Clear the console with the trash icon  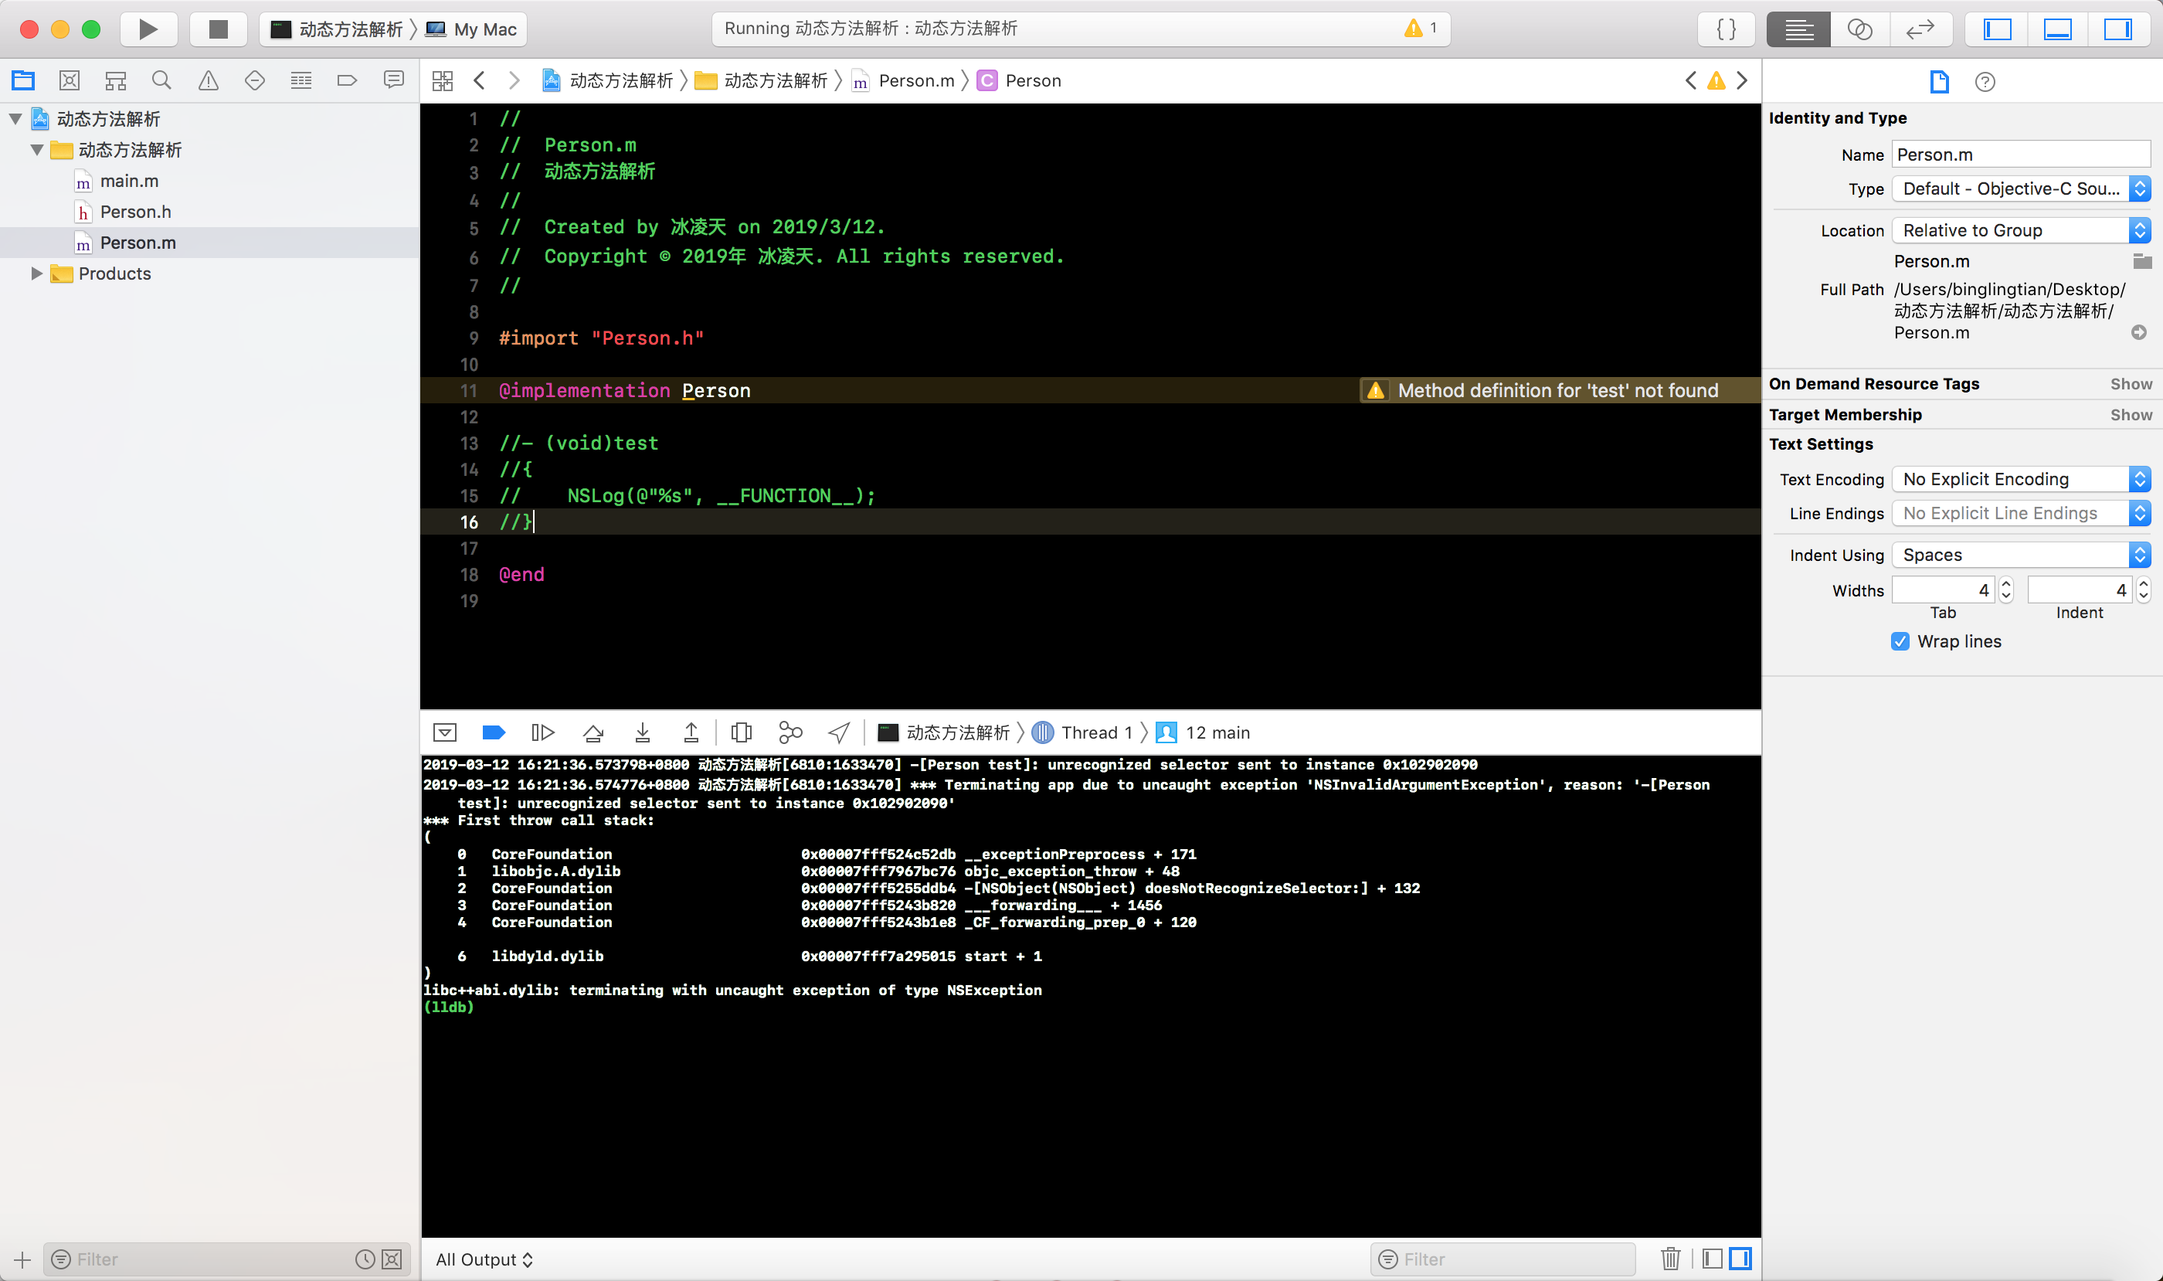[1670, 1259]
